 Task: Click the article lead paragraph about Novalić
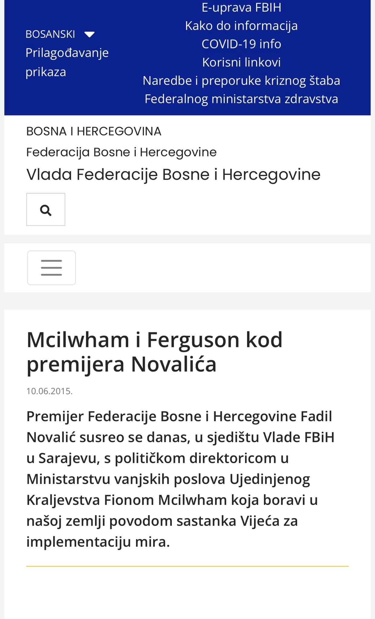pyautogui.click(x=181, y=479)
